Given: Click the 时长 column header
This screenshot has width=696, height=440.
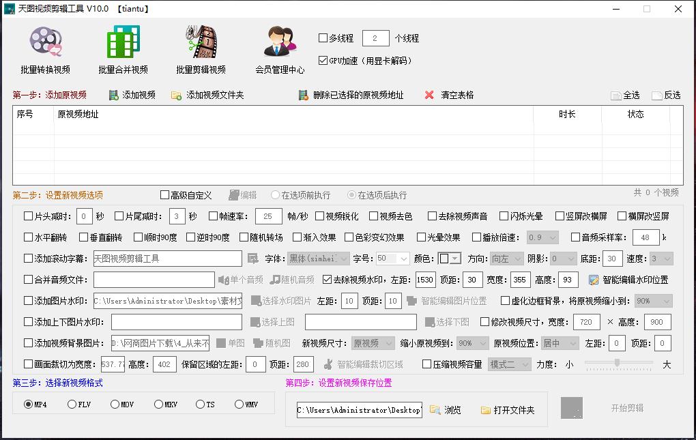Looking at the screenshot, I should coord(567,114).
